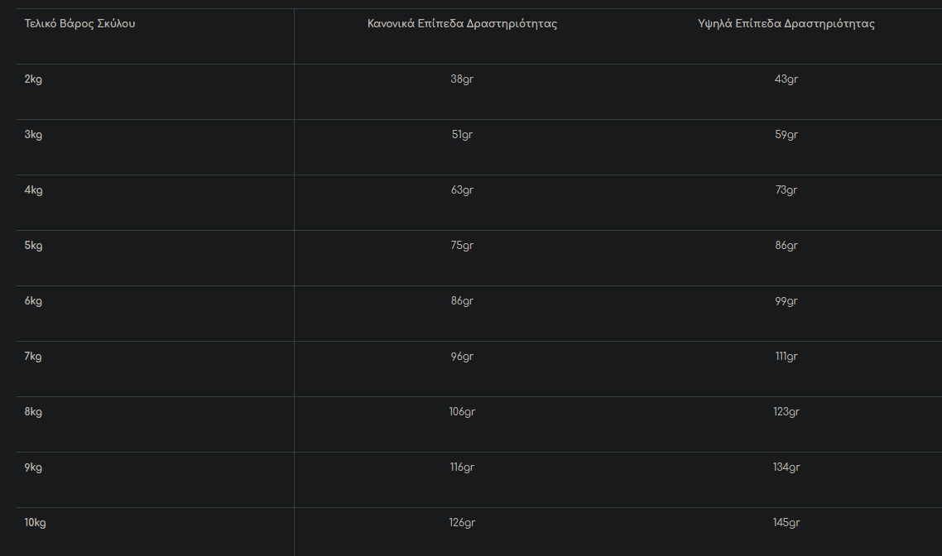This screenshot has height=556, width=942.
Task: Select the 145gr cell
Action: click(x=786, y=523)
